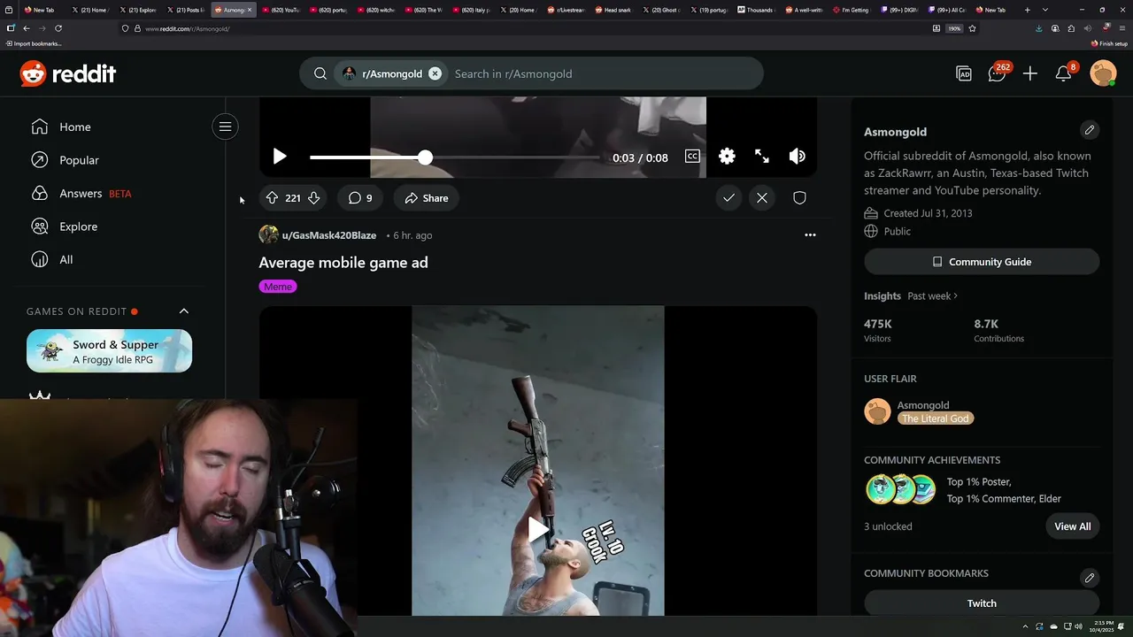Open post options three-dot menu
Screen dimensions: 1133x637
click(x=810, y=235)
